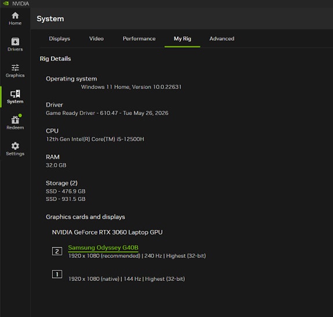Click the NVIDIA GeForce RTX 3060 Laptop GPU label
Screen dimensions: 333x317
[x=107, y=232]
